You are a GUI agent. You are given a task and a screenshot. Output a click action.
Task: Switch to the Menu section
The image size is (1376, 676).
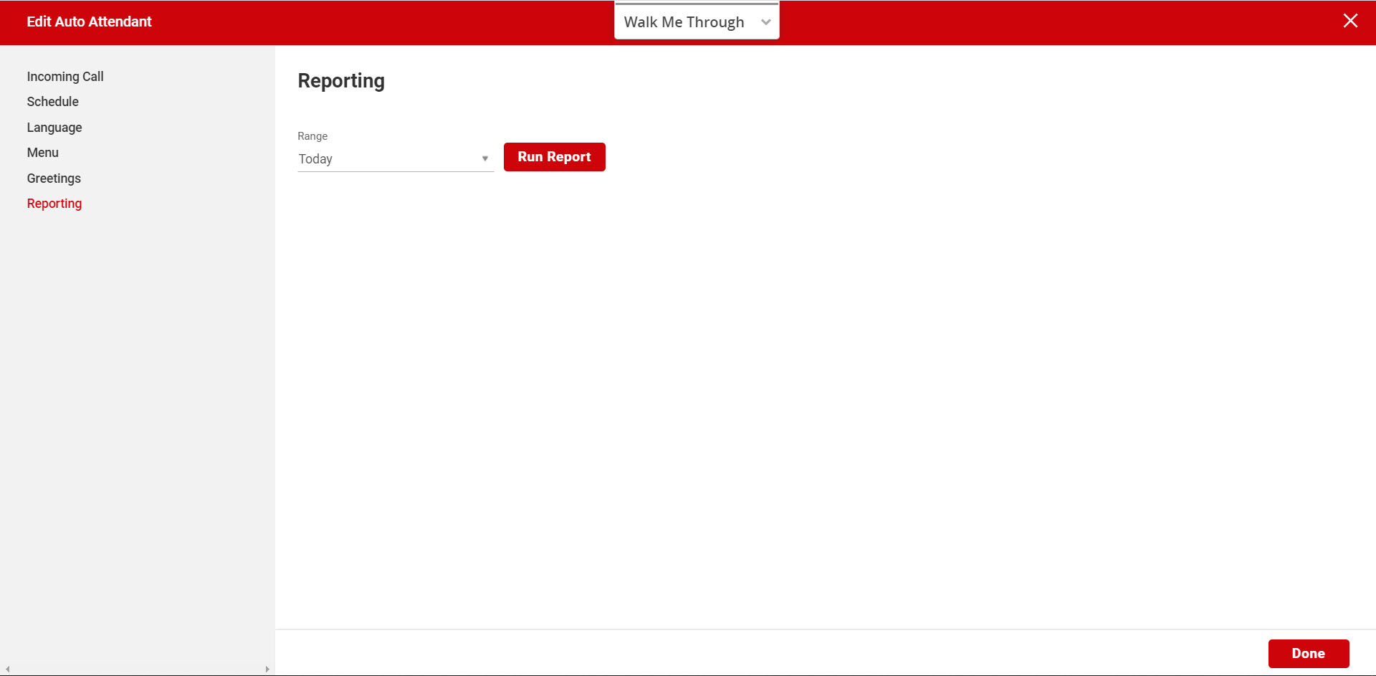(x=43, y=152)
